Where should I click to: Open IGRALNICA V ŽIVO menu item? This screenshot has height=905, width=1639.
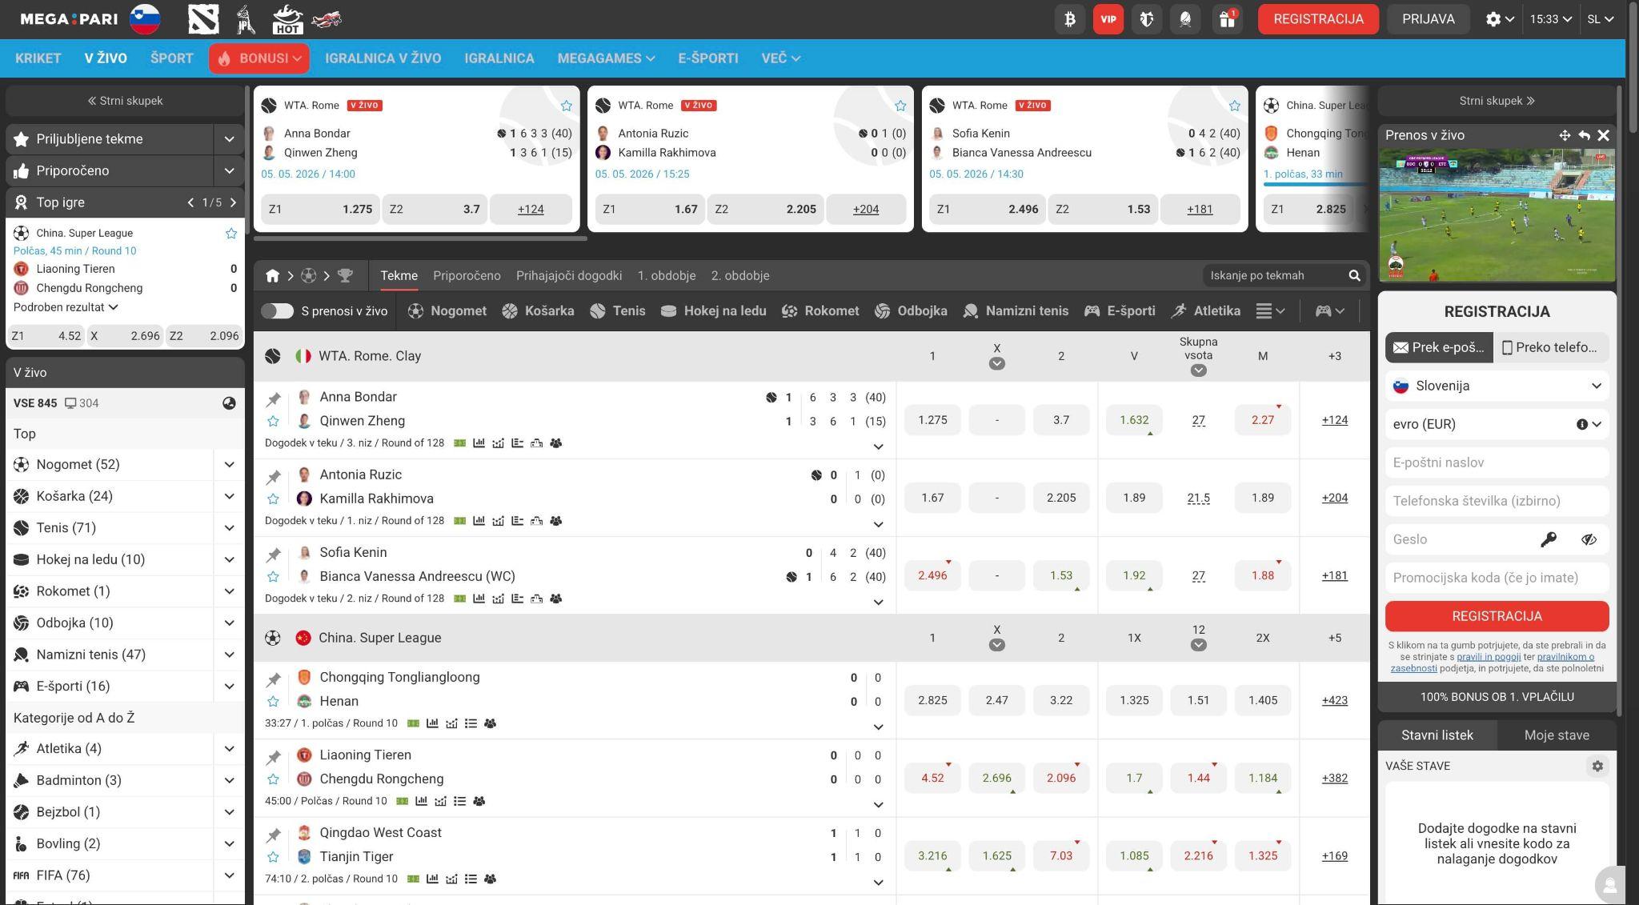(x=383, y=58)
